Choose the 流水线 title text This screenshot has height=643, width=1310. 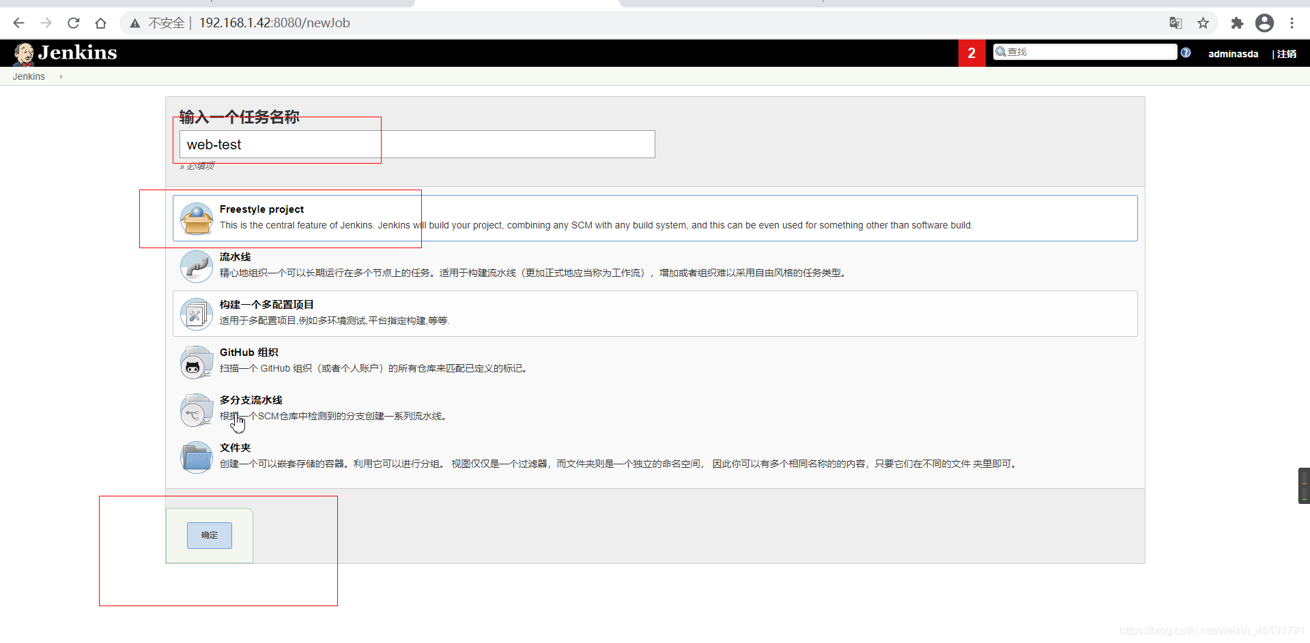coord(235,257)
